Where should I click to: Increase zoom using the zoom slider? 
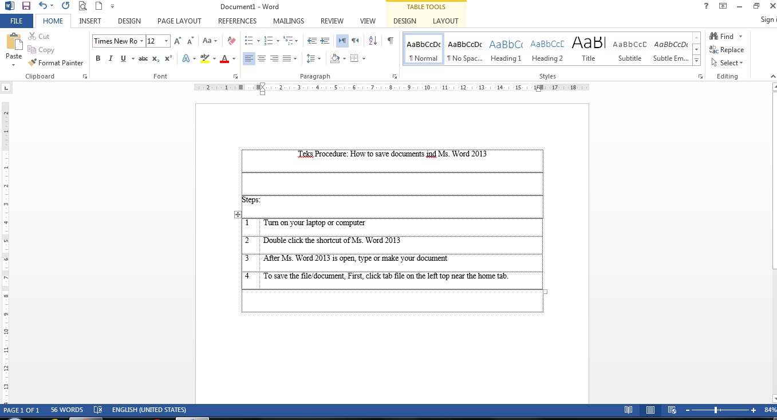pos(754,410)
